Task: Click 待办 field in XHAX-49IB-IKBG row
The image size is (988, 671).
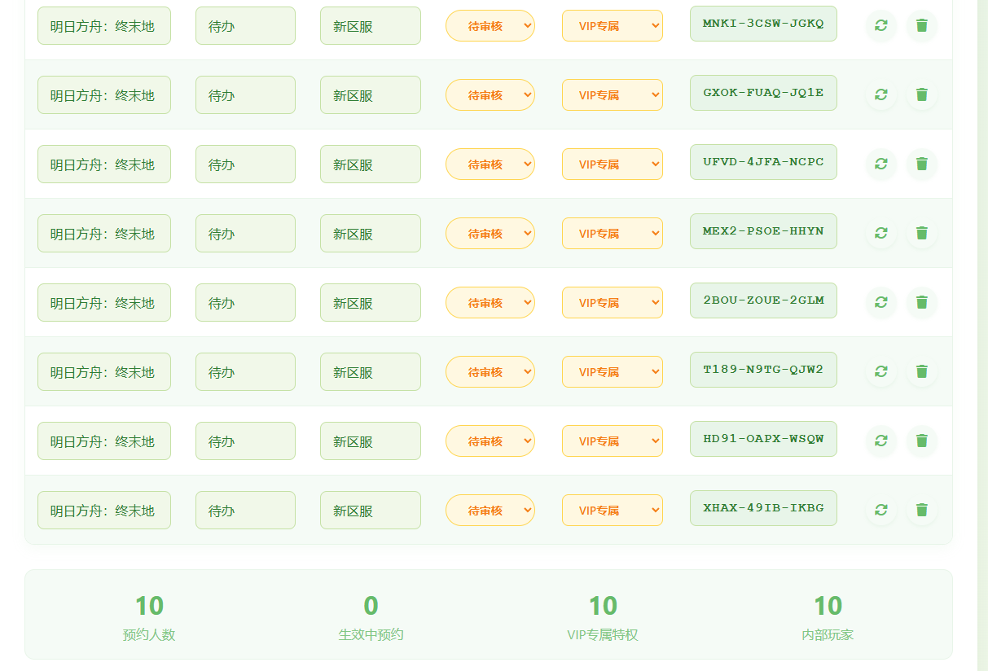Action: point(245,511)
